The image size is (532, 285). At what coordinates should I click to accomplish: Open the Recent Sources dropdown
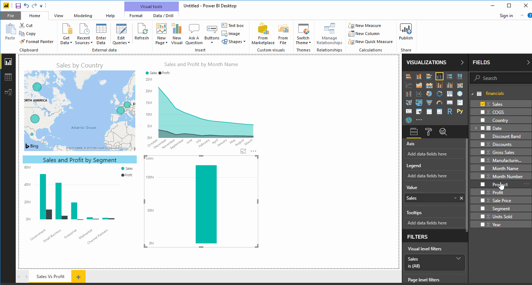pos(83,34)
